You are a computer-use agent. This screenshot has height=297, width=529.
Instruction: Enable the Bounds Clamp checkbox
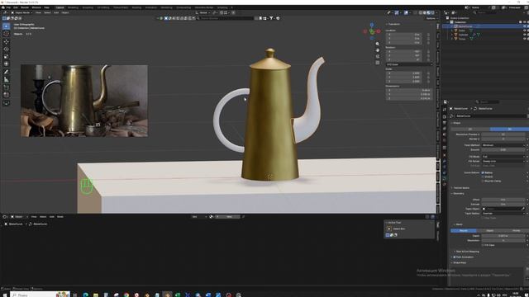pyautogui.click(x=483, y=181)
